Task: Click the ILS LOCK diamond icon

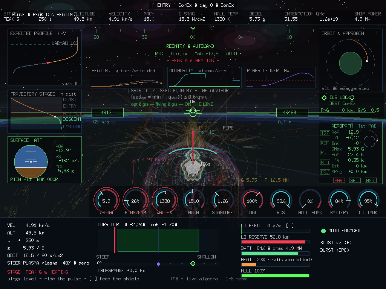Action: click(x=324, y=97)
